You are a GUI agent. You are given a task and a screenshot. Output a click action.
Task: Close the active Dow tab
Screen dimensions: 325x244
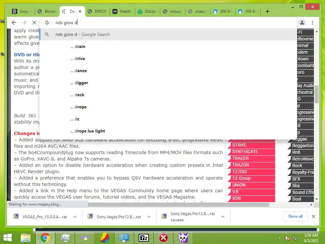click(80, 11)
